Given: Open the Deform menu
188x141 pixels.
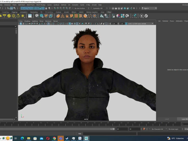Looking at the screenshot, I should click(x=63, y=5).
